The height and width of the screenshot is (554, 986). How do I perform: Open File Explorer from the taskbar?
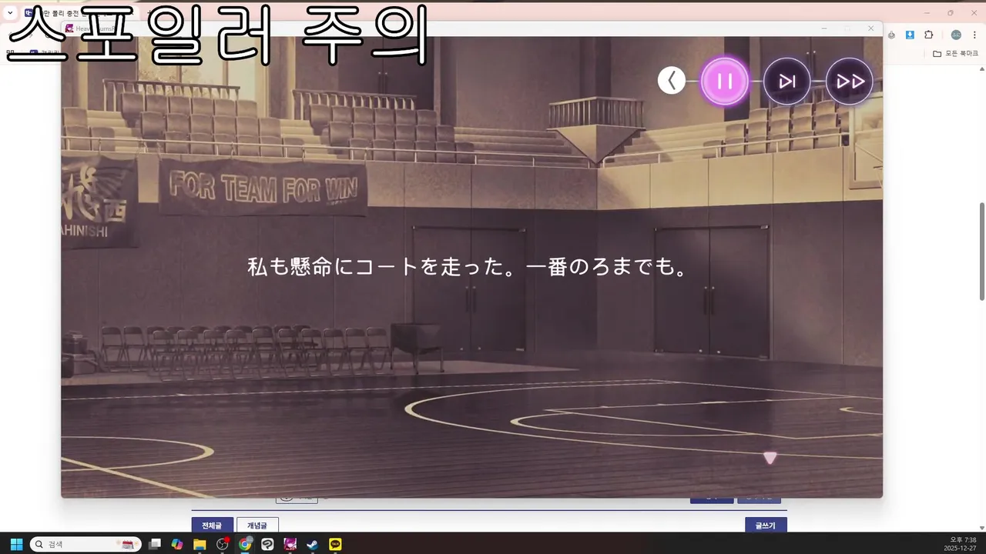pos(200,544)
